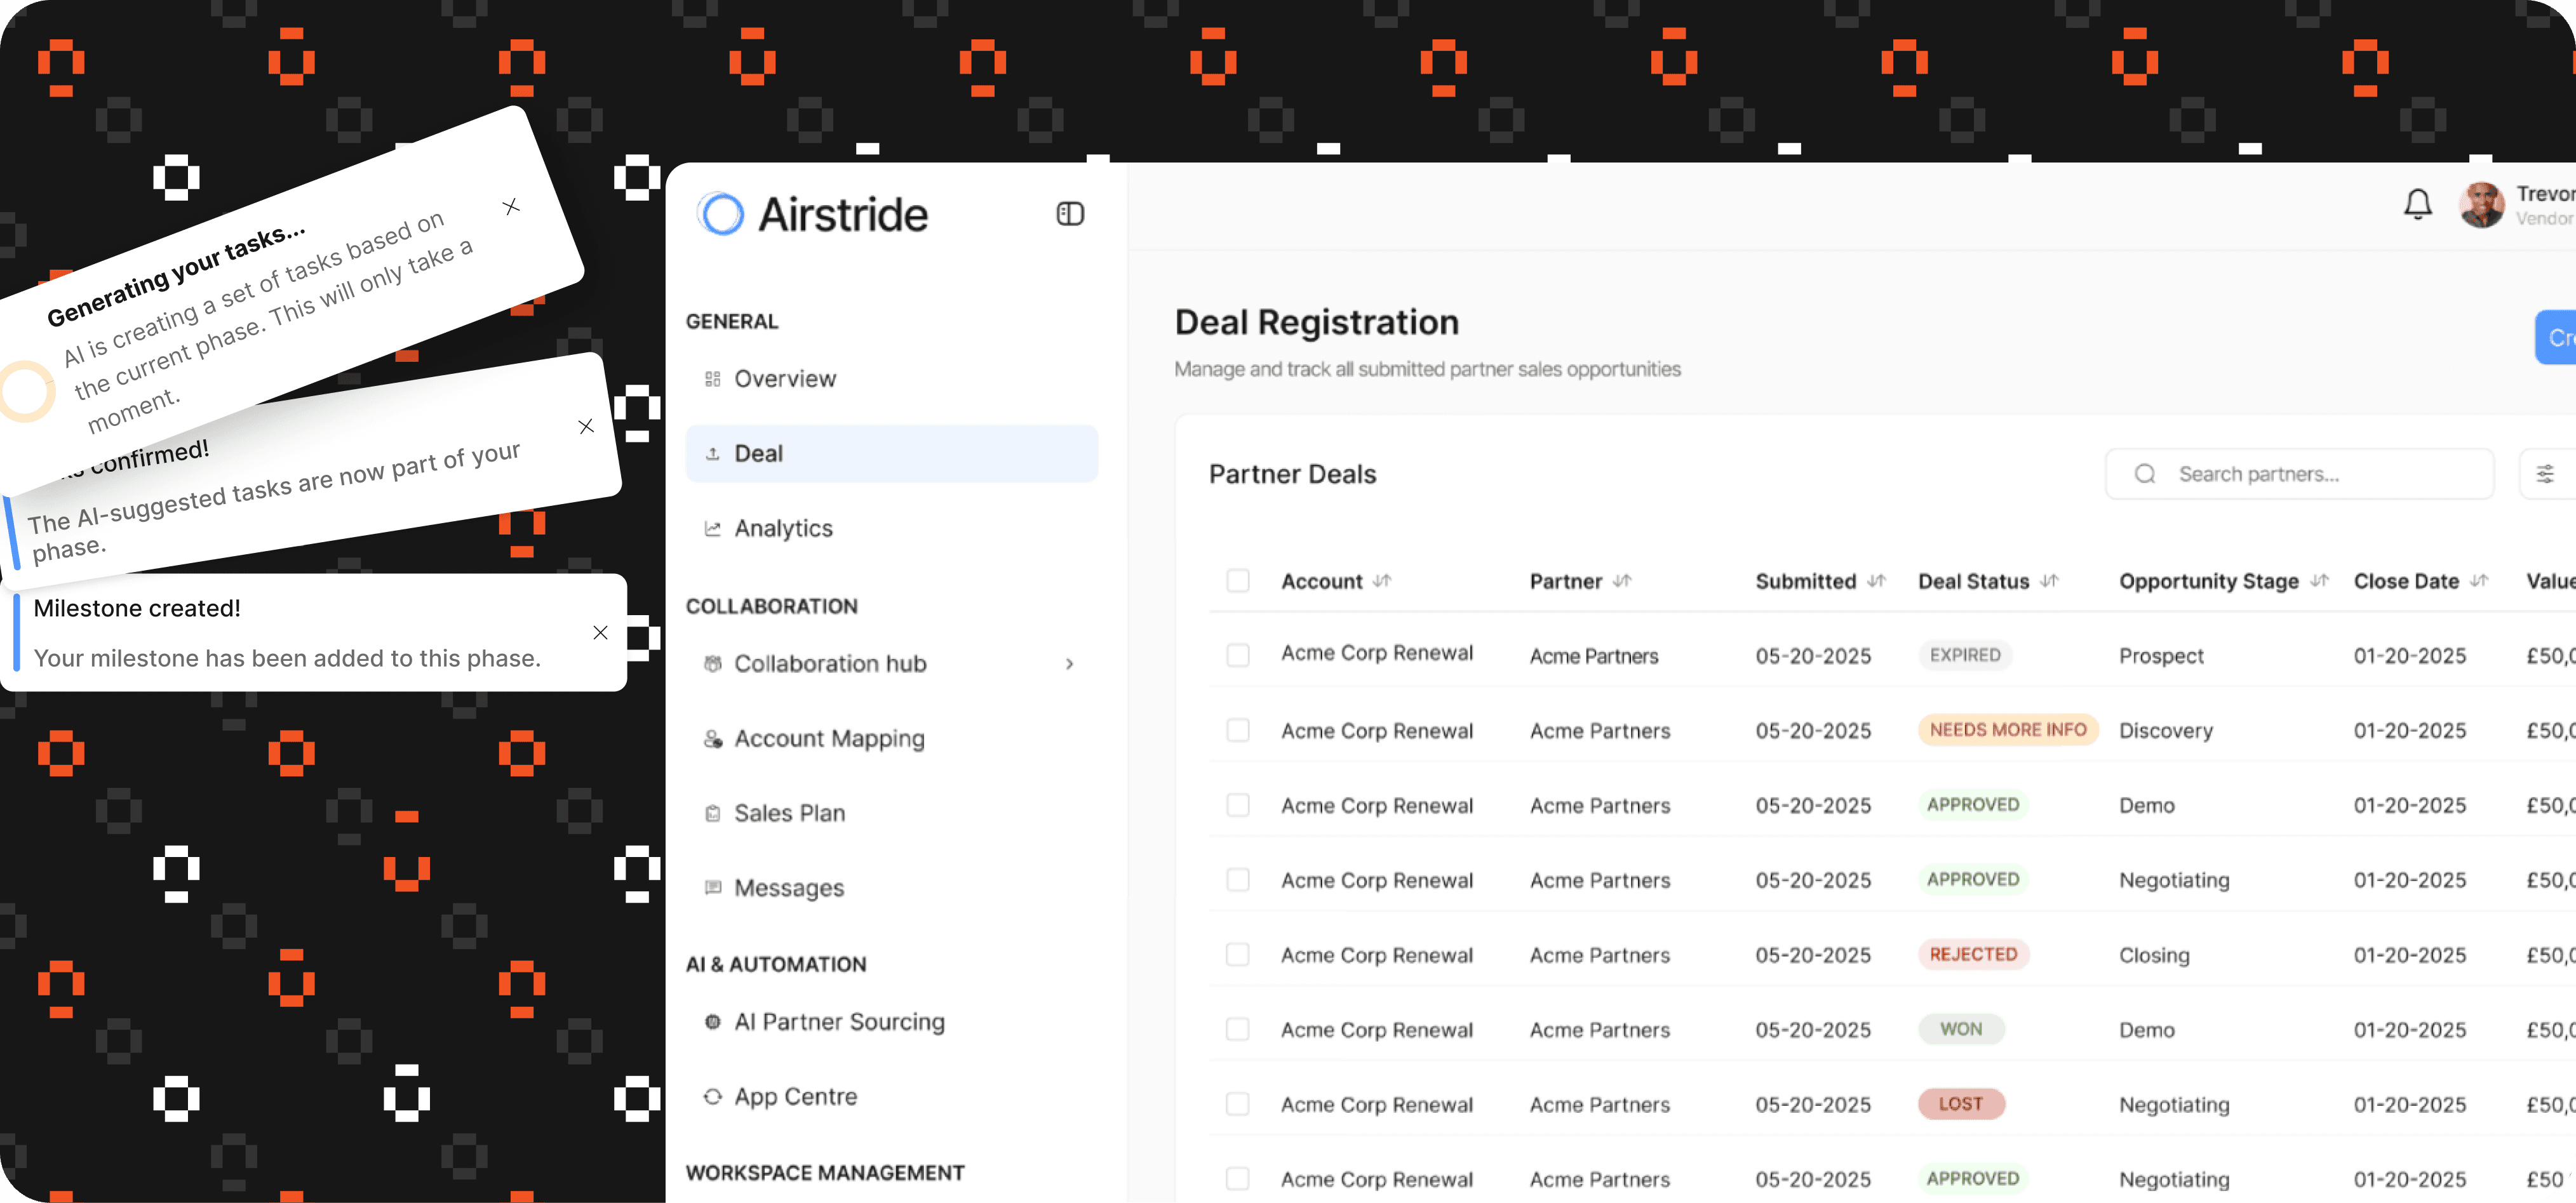Click the notification bell icon
This screenshot has width=2576, height=1203.
point(2417,204)
